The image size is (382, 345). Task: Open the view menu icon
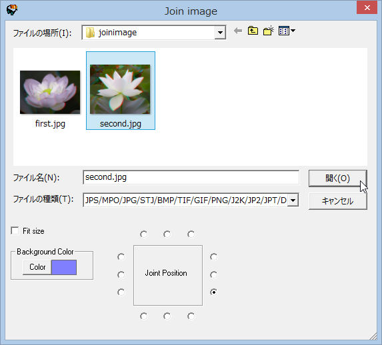pos(284,31)
